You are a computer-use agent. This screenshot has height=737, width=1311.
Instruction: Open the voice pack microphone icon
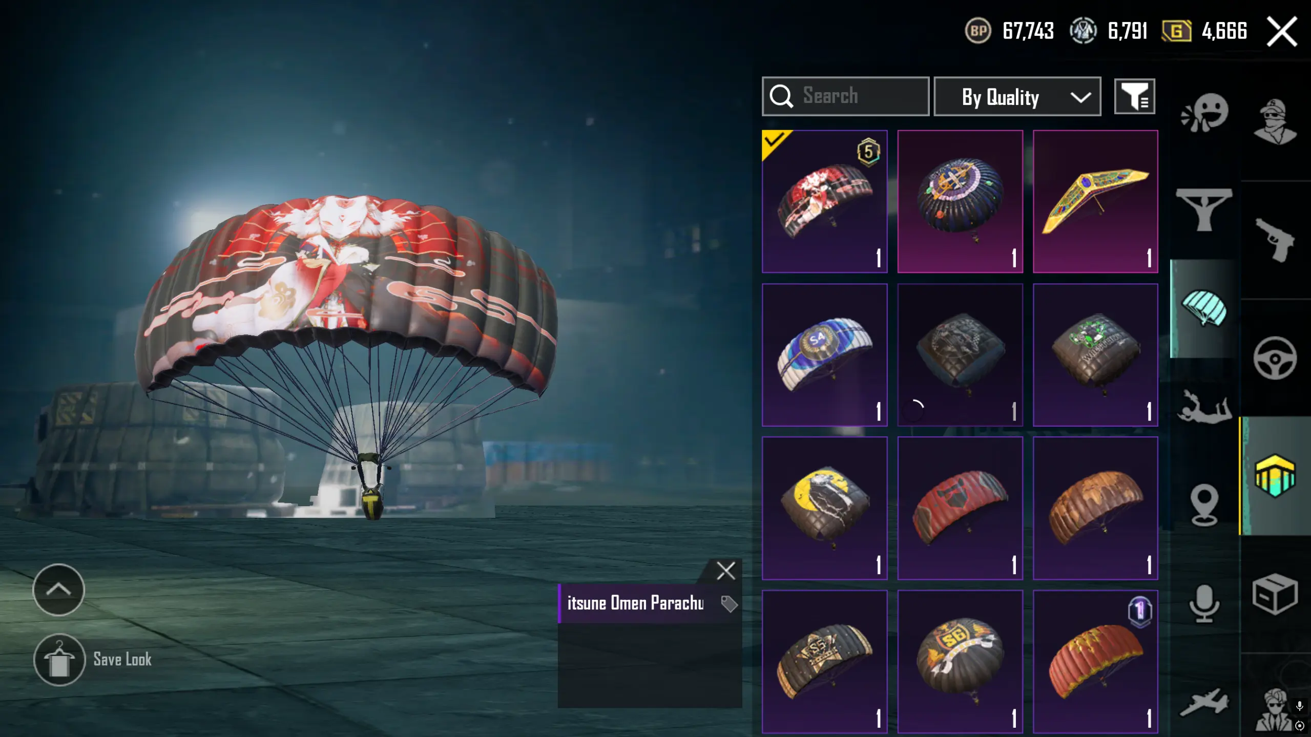[1203, 603]
